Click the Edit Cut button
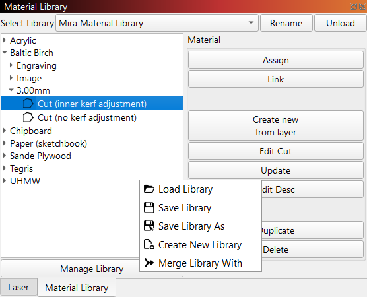This screenshot has width=367, height=297. point(276,151)
